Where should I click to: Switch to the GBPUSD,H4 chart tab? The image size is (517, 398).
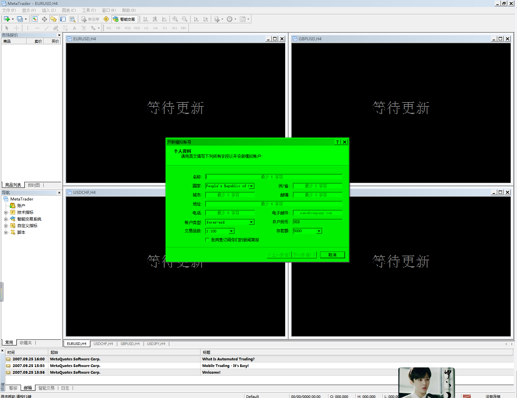(x=130, y=343)
